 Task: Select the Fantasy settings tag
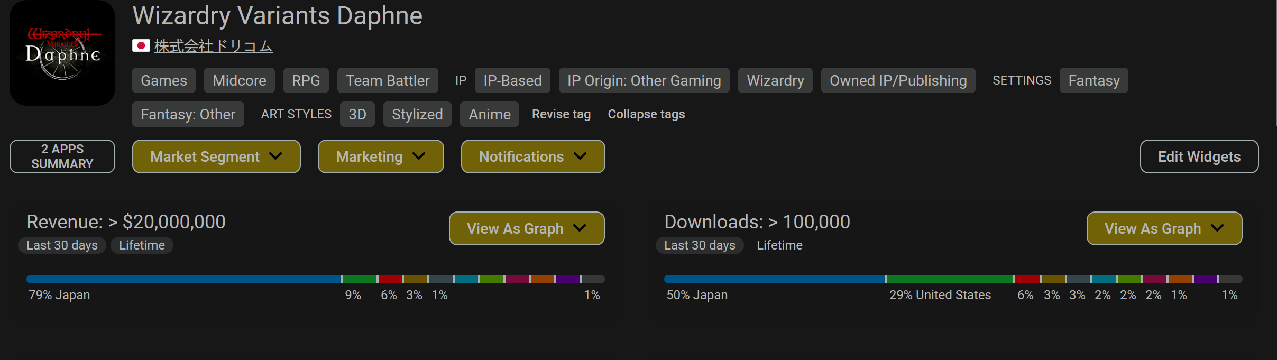tap(1094, 80)
